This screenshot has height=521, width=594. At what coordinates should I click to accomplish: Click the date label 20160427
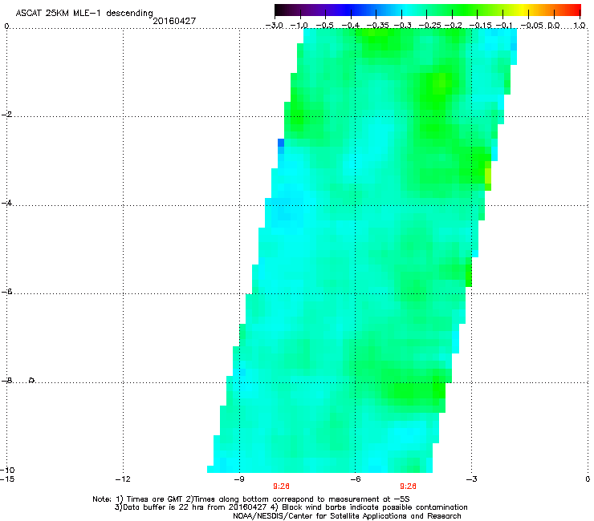174,21
